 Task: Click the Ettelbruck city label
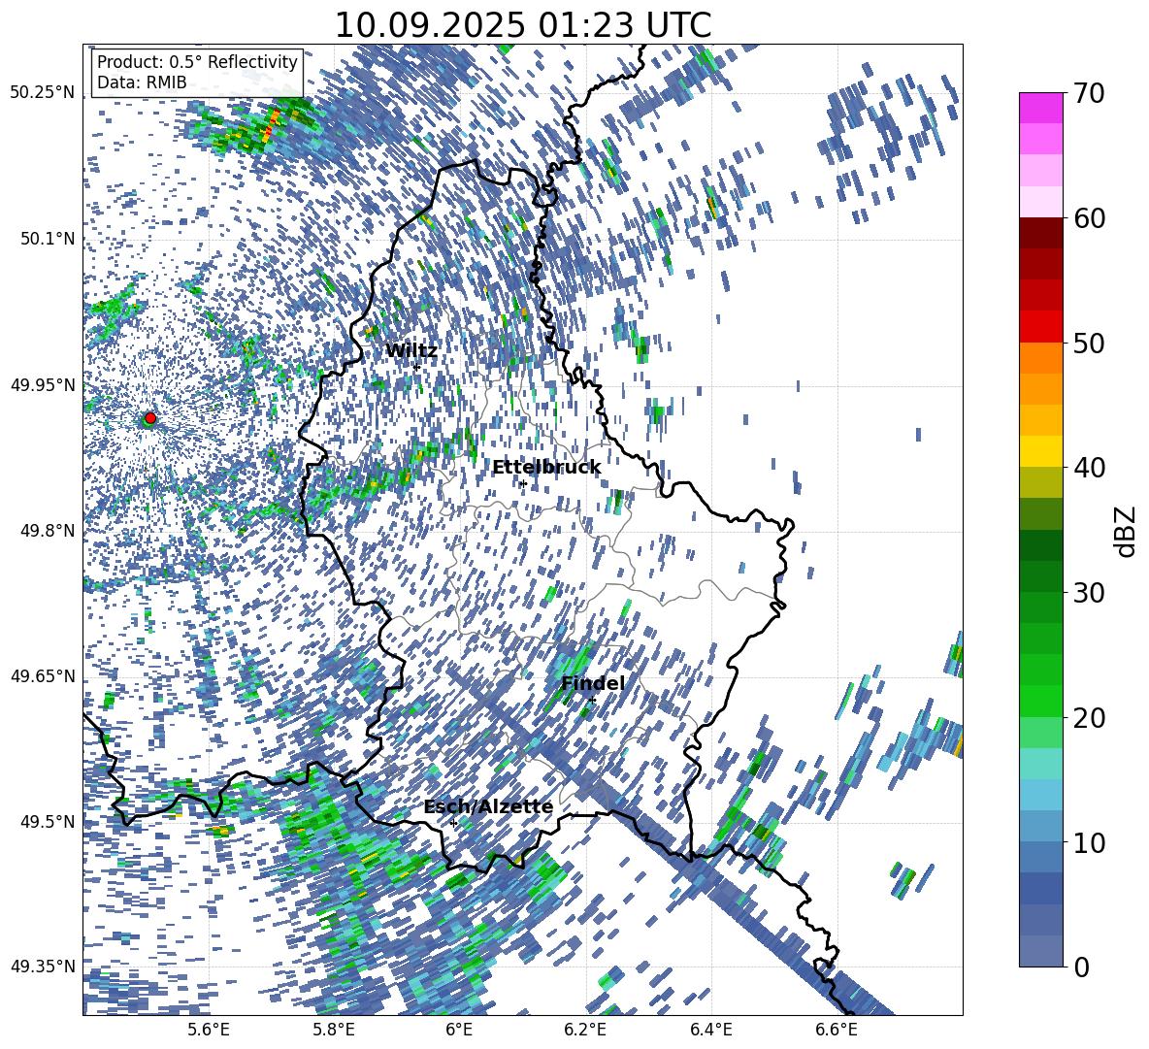[x=546, y=468]
